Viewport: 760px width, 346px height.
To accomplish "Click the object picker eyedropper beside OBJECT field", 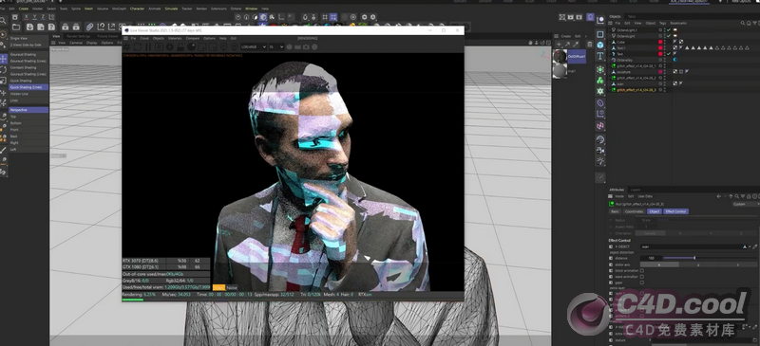I will pos(755,246).
